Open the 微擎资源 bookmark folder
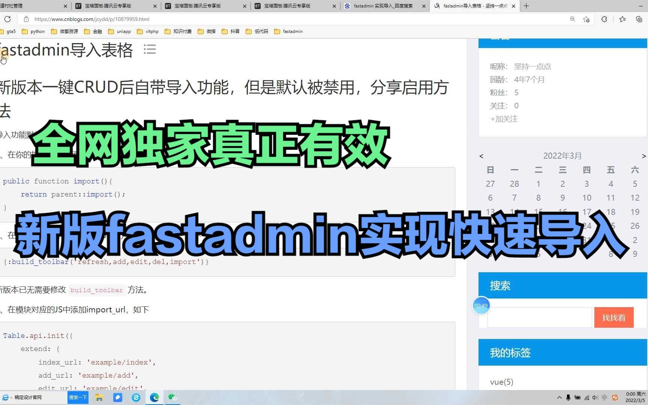Image resolution: width=648 pixels, height=405 pixels. tap(64, 31)
